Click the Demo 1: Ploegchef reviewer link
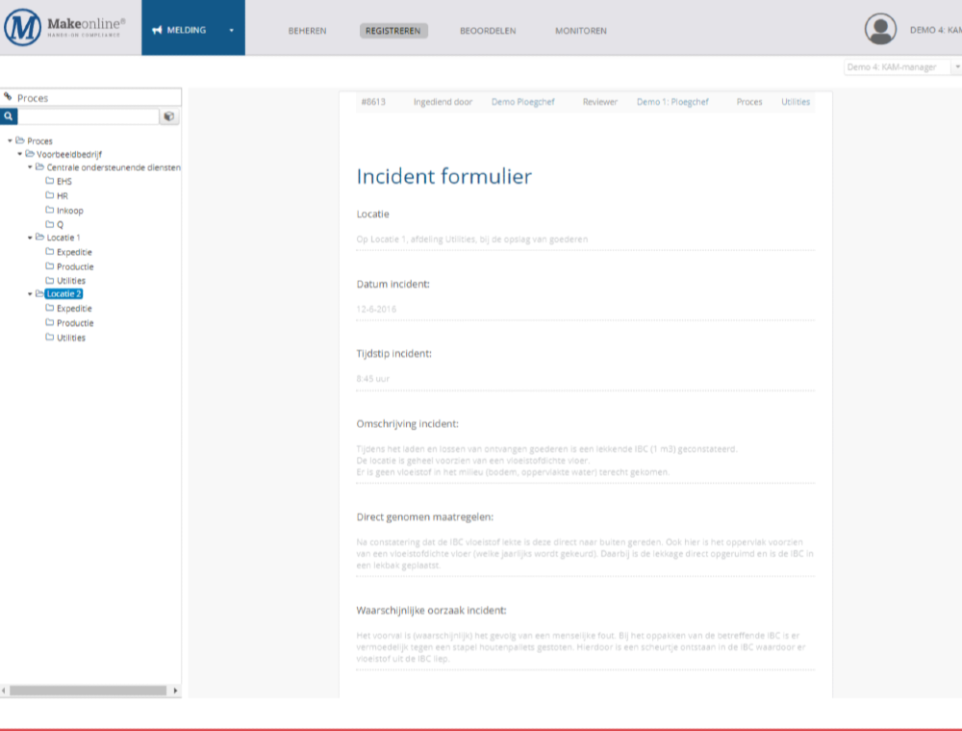 672,102
